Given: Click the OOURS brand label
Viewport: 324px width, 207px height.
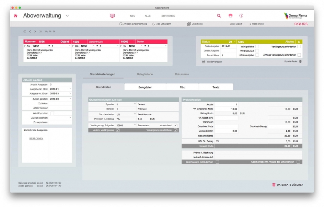Looking at the screenshot, I should coord(301,24).
